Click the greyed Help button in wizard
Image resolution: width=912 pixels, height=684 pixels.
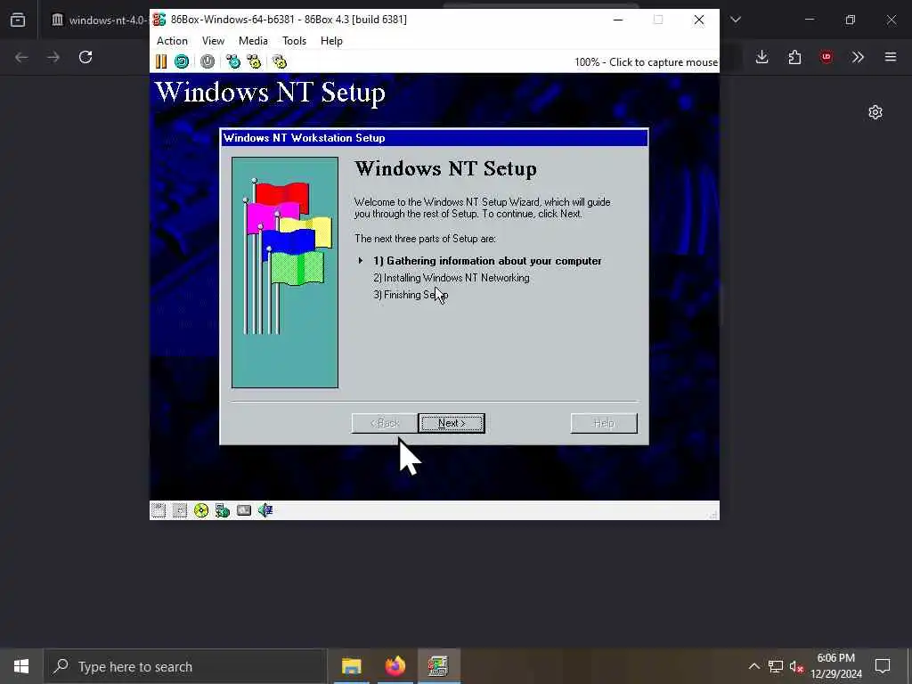604,423
